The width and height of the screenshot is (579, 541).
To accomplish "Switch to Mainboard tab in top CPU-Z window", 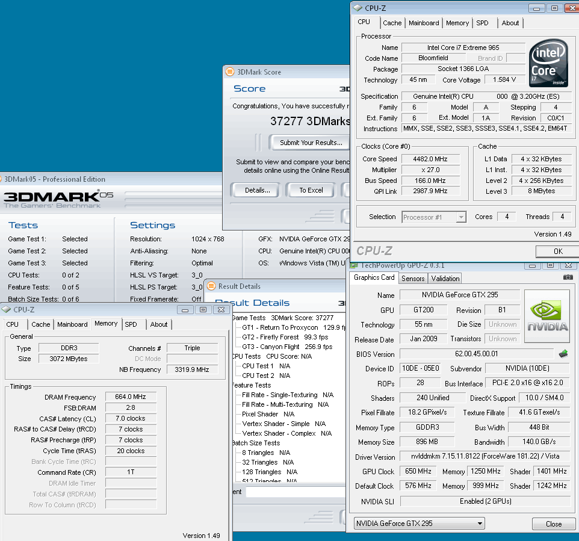I will click(x=424, y=23).
